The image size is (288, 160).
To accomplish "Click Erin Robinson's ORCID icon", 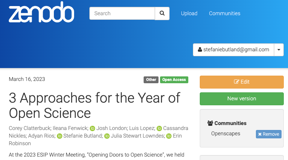I will coord(169,136).
